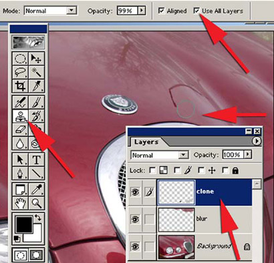The width and height of the screenshot is (274, 263).
Task: Open the Layers Opacity slider arrow
Action: 248,155
